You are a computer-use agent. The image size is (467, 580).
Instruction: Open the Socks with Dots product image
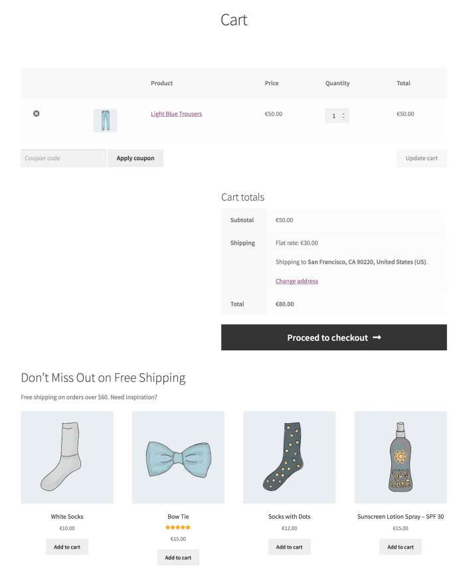[290, 457]
